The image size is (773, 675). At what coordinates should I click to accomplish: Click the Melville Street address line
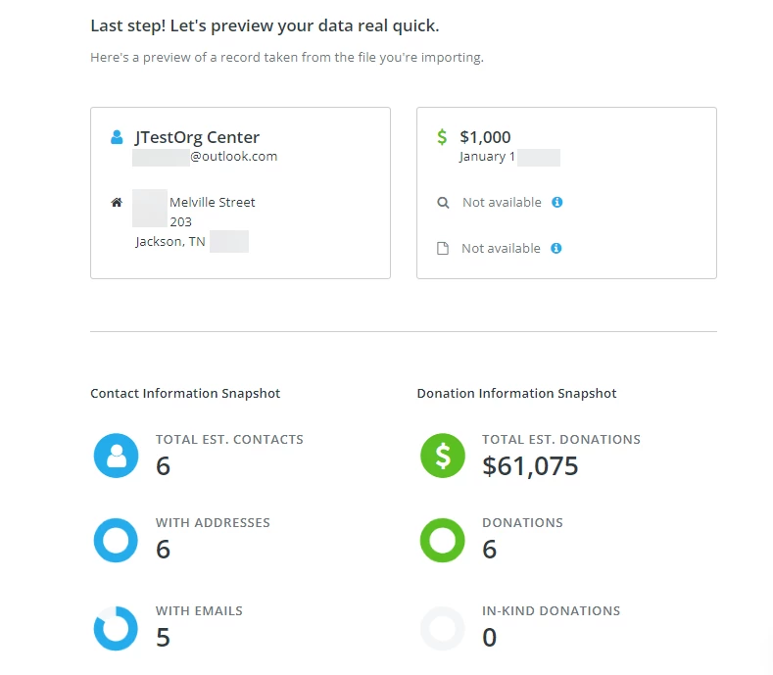[212, 203]
